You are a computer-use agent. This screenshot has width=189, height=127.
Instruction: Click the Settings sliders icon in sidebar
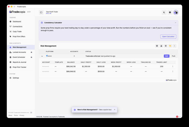(10, 78)
